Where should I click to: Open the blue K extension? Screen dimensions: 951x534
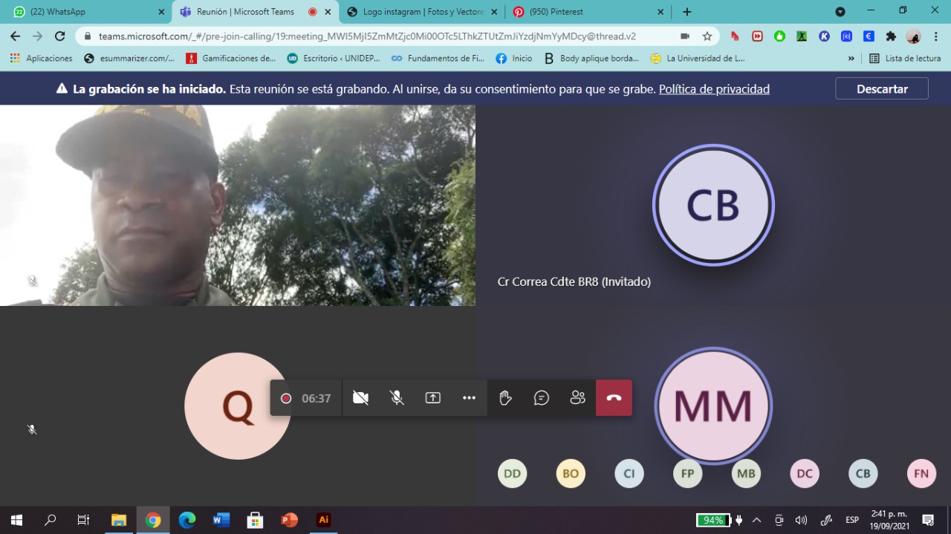click(824, 36)
